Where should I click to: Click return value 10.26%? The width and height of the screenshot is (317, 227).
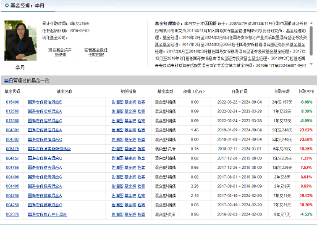point(306,149)
